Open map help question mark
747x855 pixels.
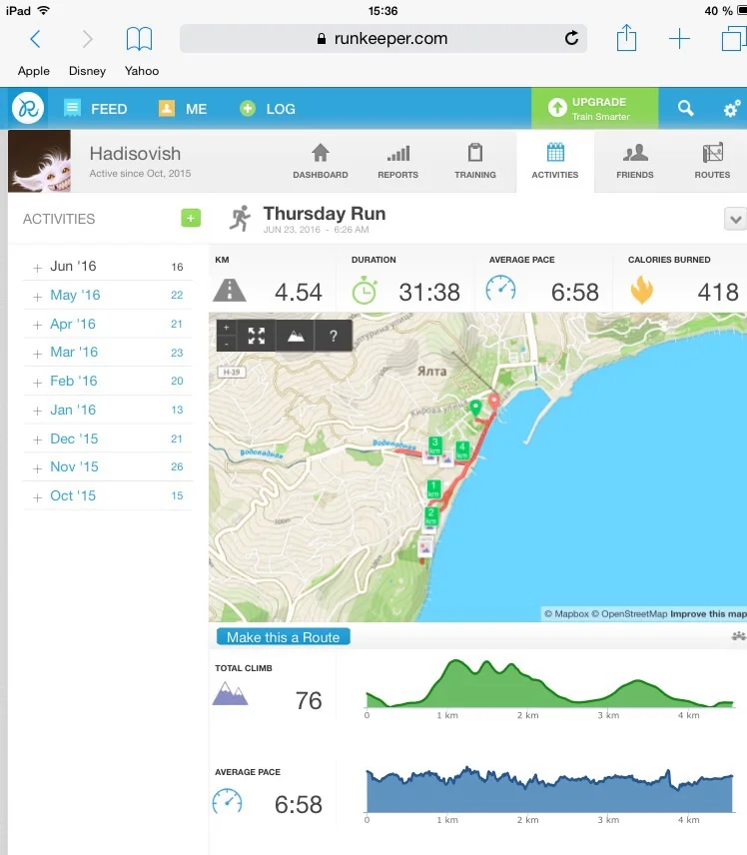[x=334, y=336]
